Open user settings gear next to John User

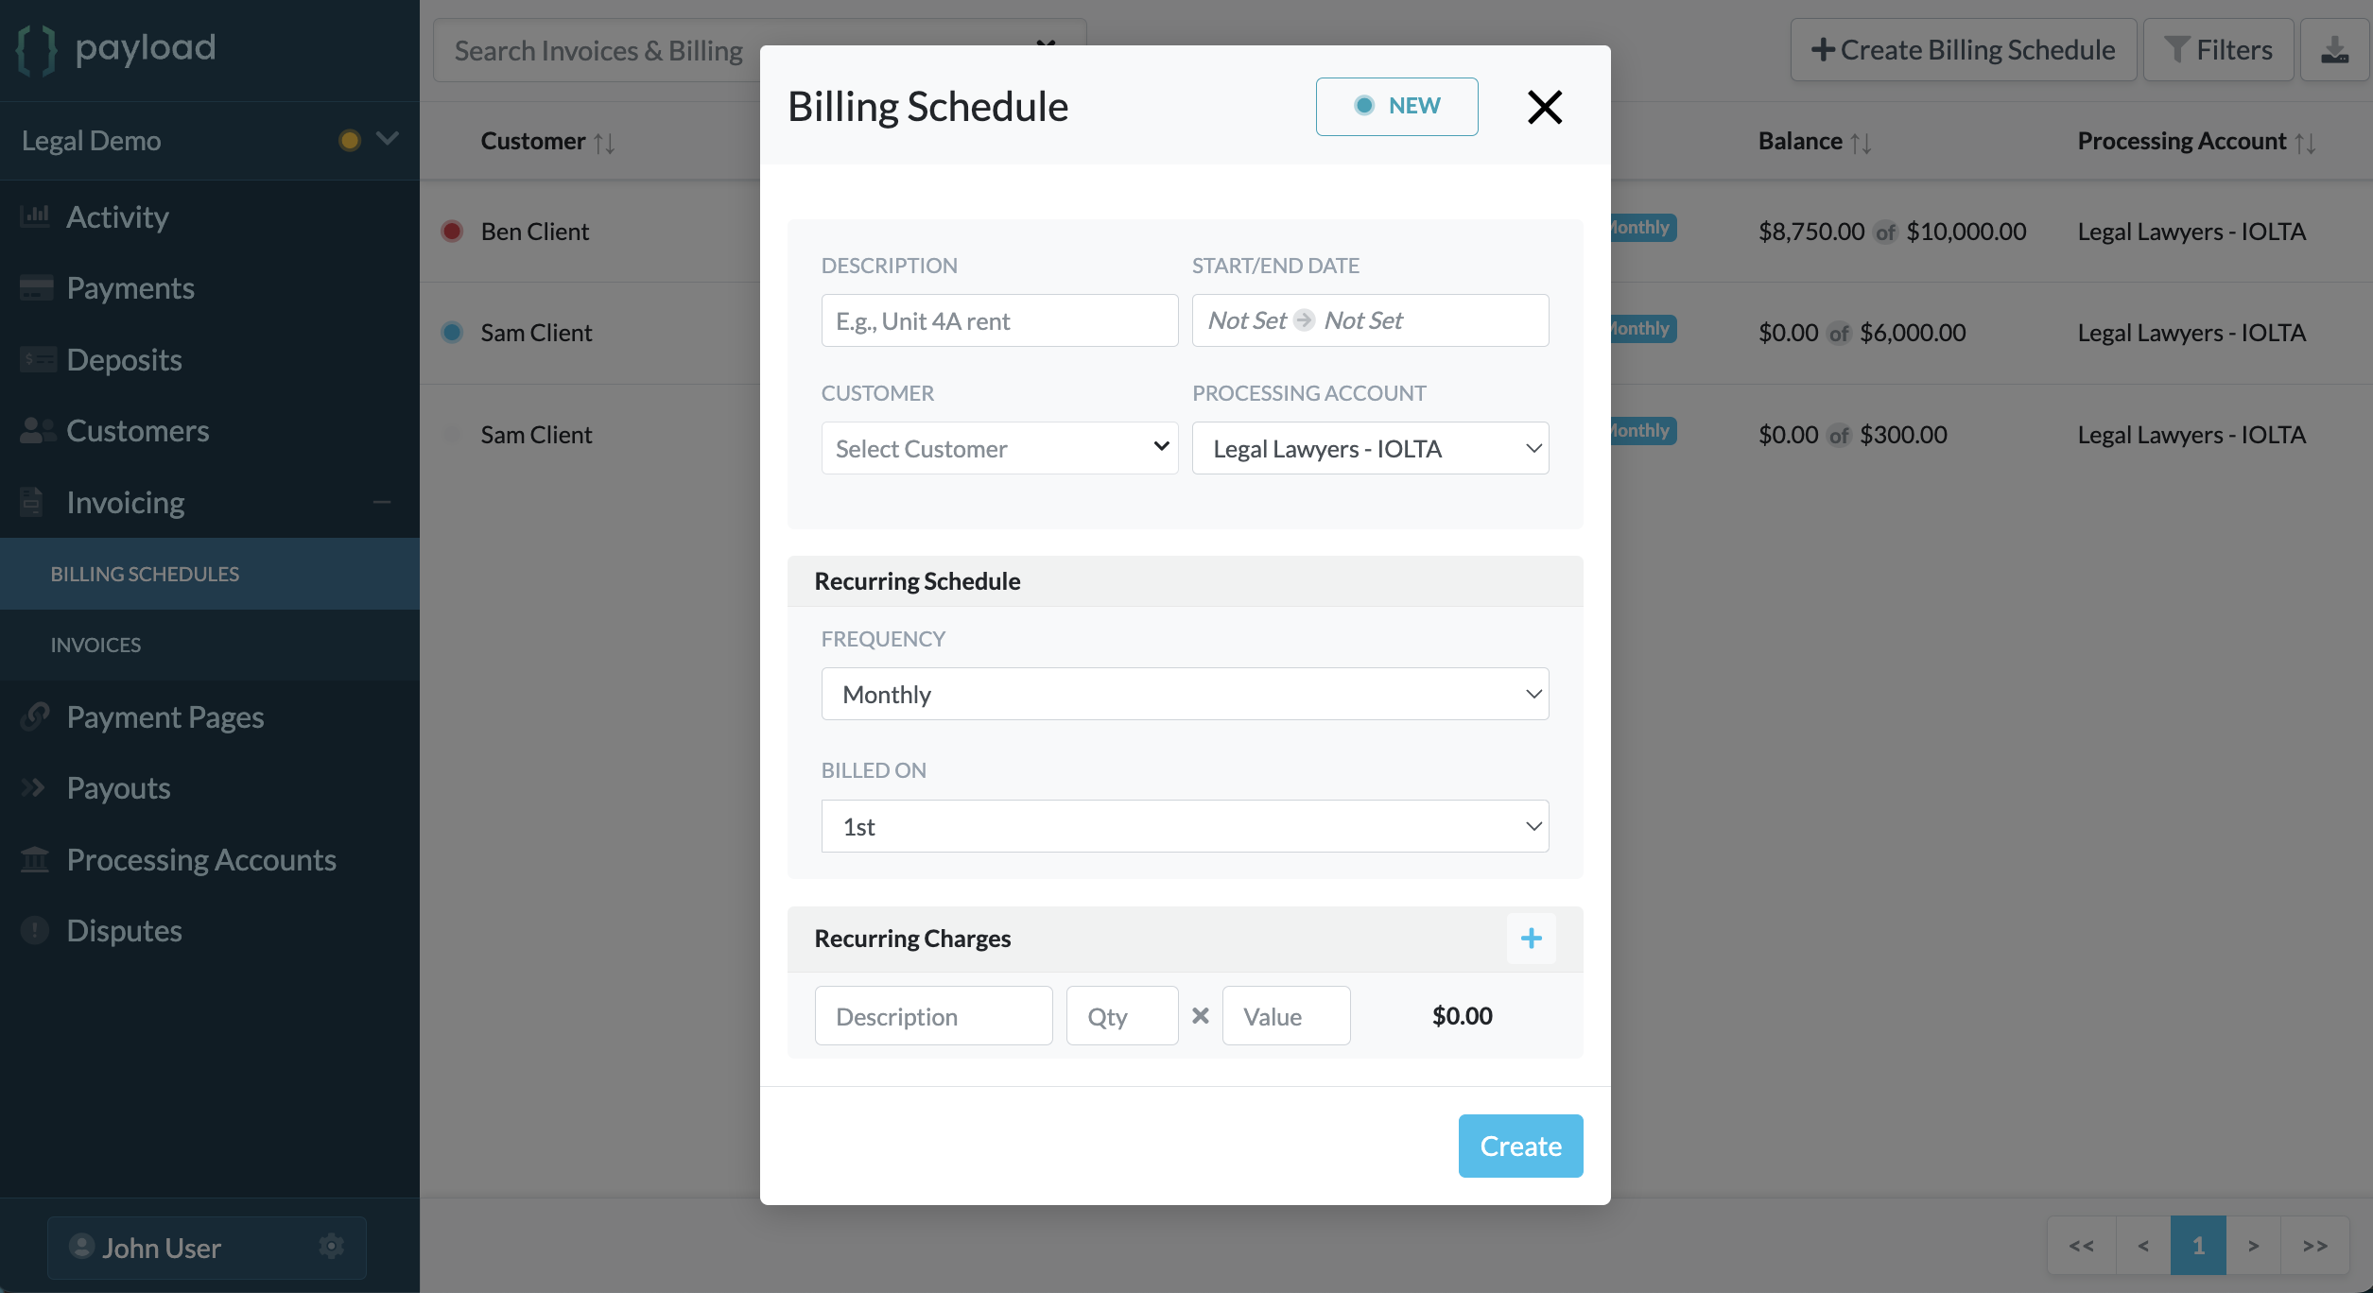click(331, 1247)
